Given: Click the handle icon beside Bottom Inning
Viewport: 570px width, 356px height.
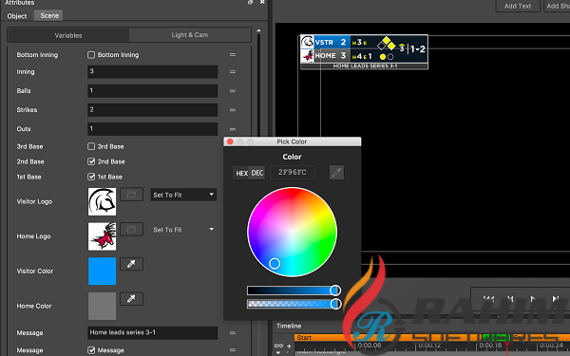Looking at the screenshot, I should point(233,54).
